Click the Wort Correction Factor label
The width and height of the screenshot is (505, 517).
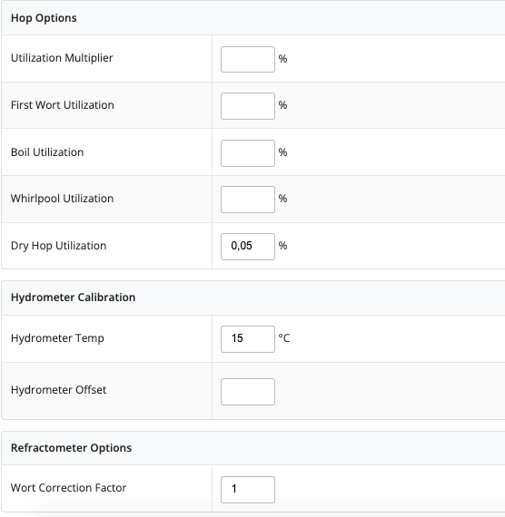pos(68,488)
